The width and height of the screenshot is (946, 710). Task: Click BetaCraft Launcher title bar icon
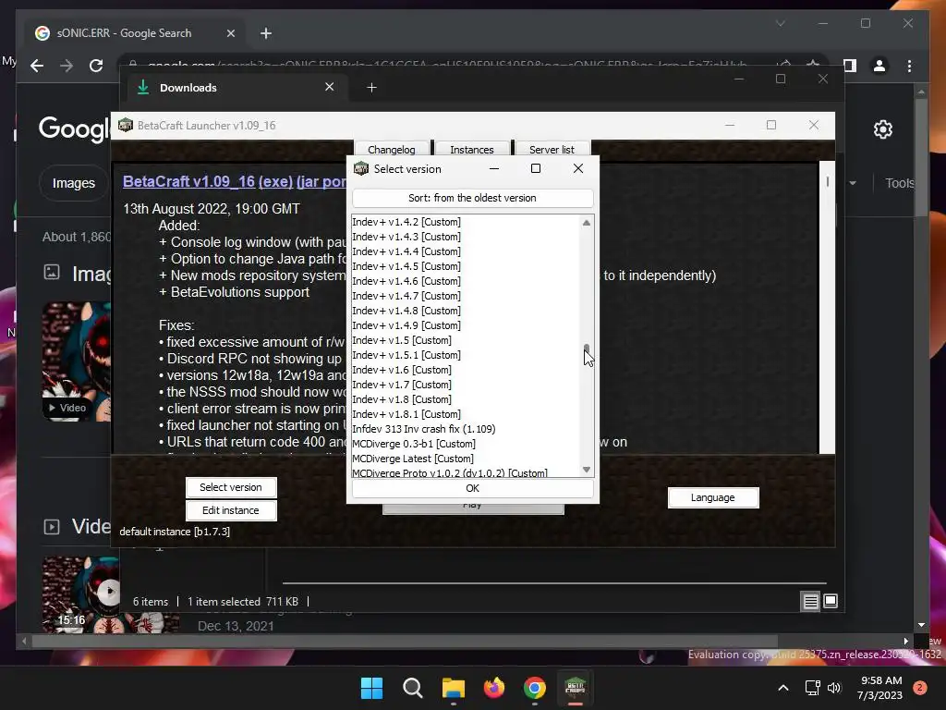coord(126,125)
